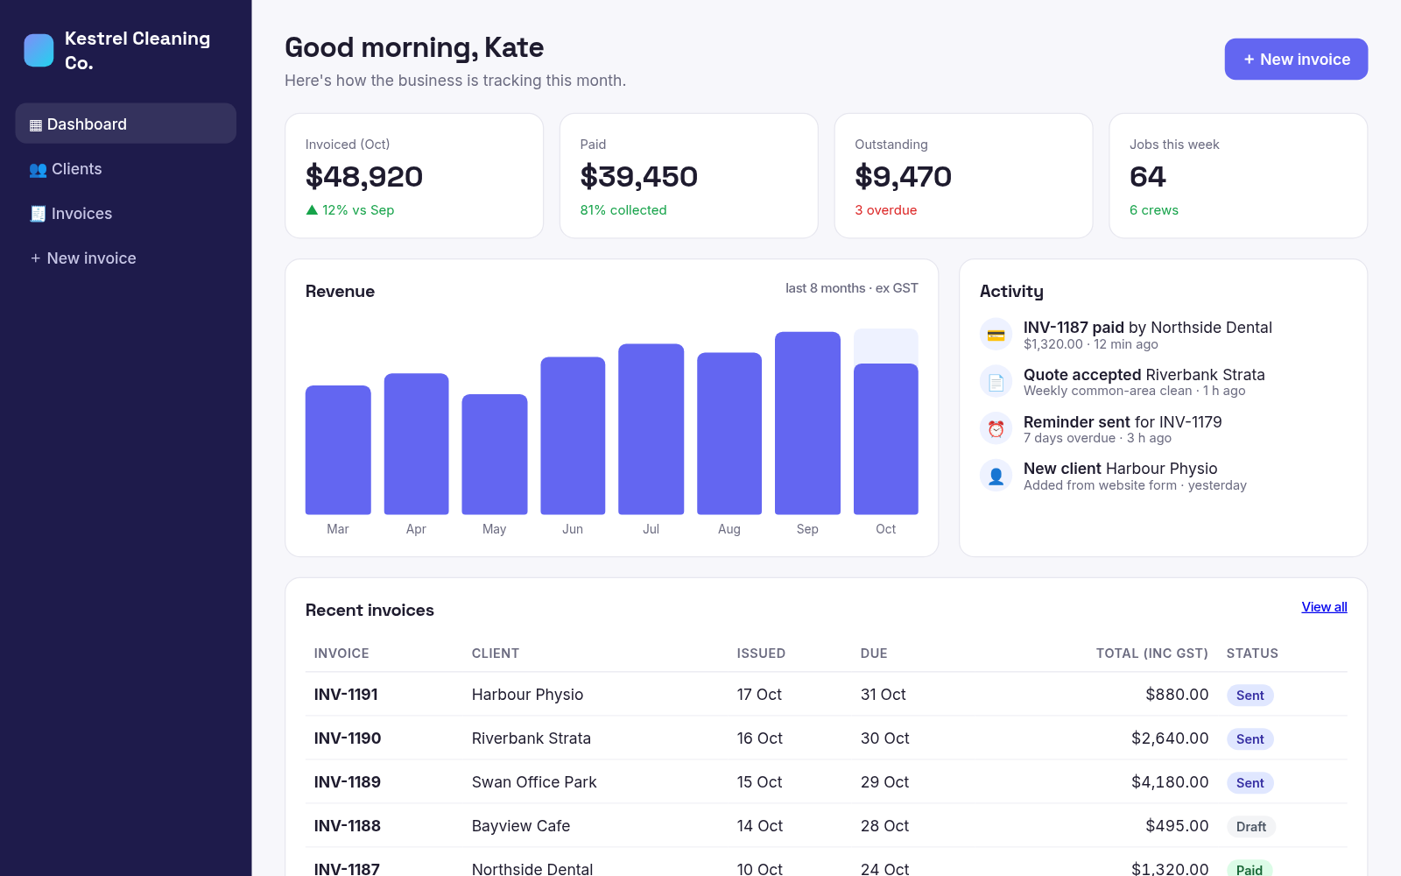
Task: Click the May bar in Revenue chart
Action: 495,454
